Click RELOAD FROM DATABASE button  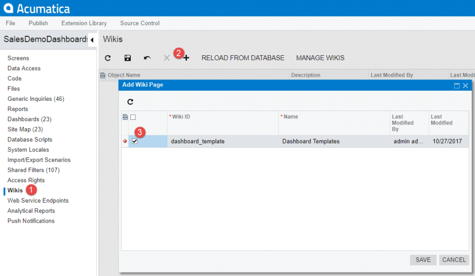[x=243, y=58]
